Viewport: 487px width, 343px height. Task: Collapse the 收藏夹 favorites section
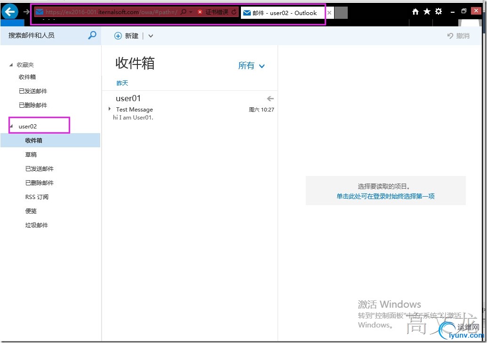11,64
